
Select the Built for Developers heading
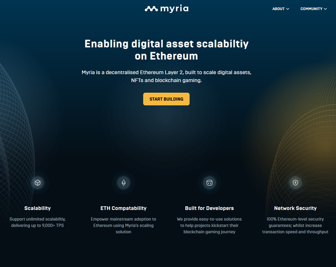pos(209,208)
